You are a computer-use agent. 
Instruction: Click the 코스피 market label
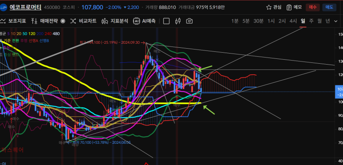[68, 8]
